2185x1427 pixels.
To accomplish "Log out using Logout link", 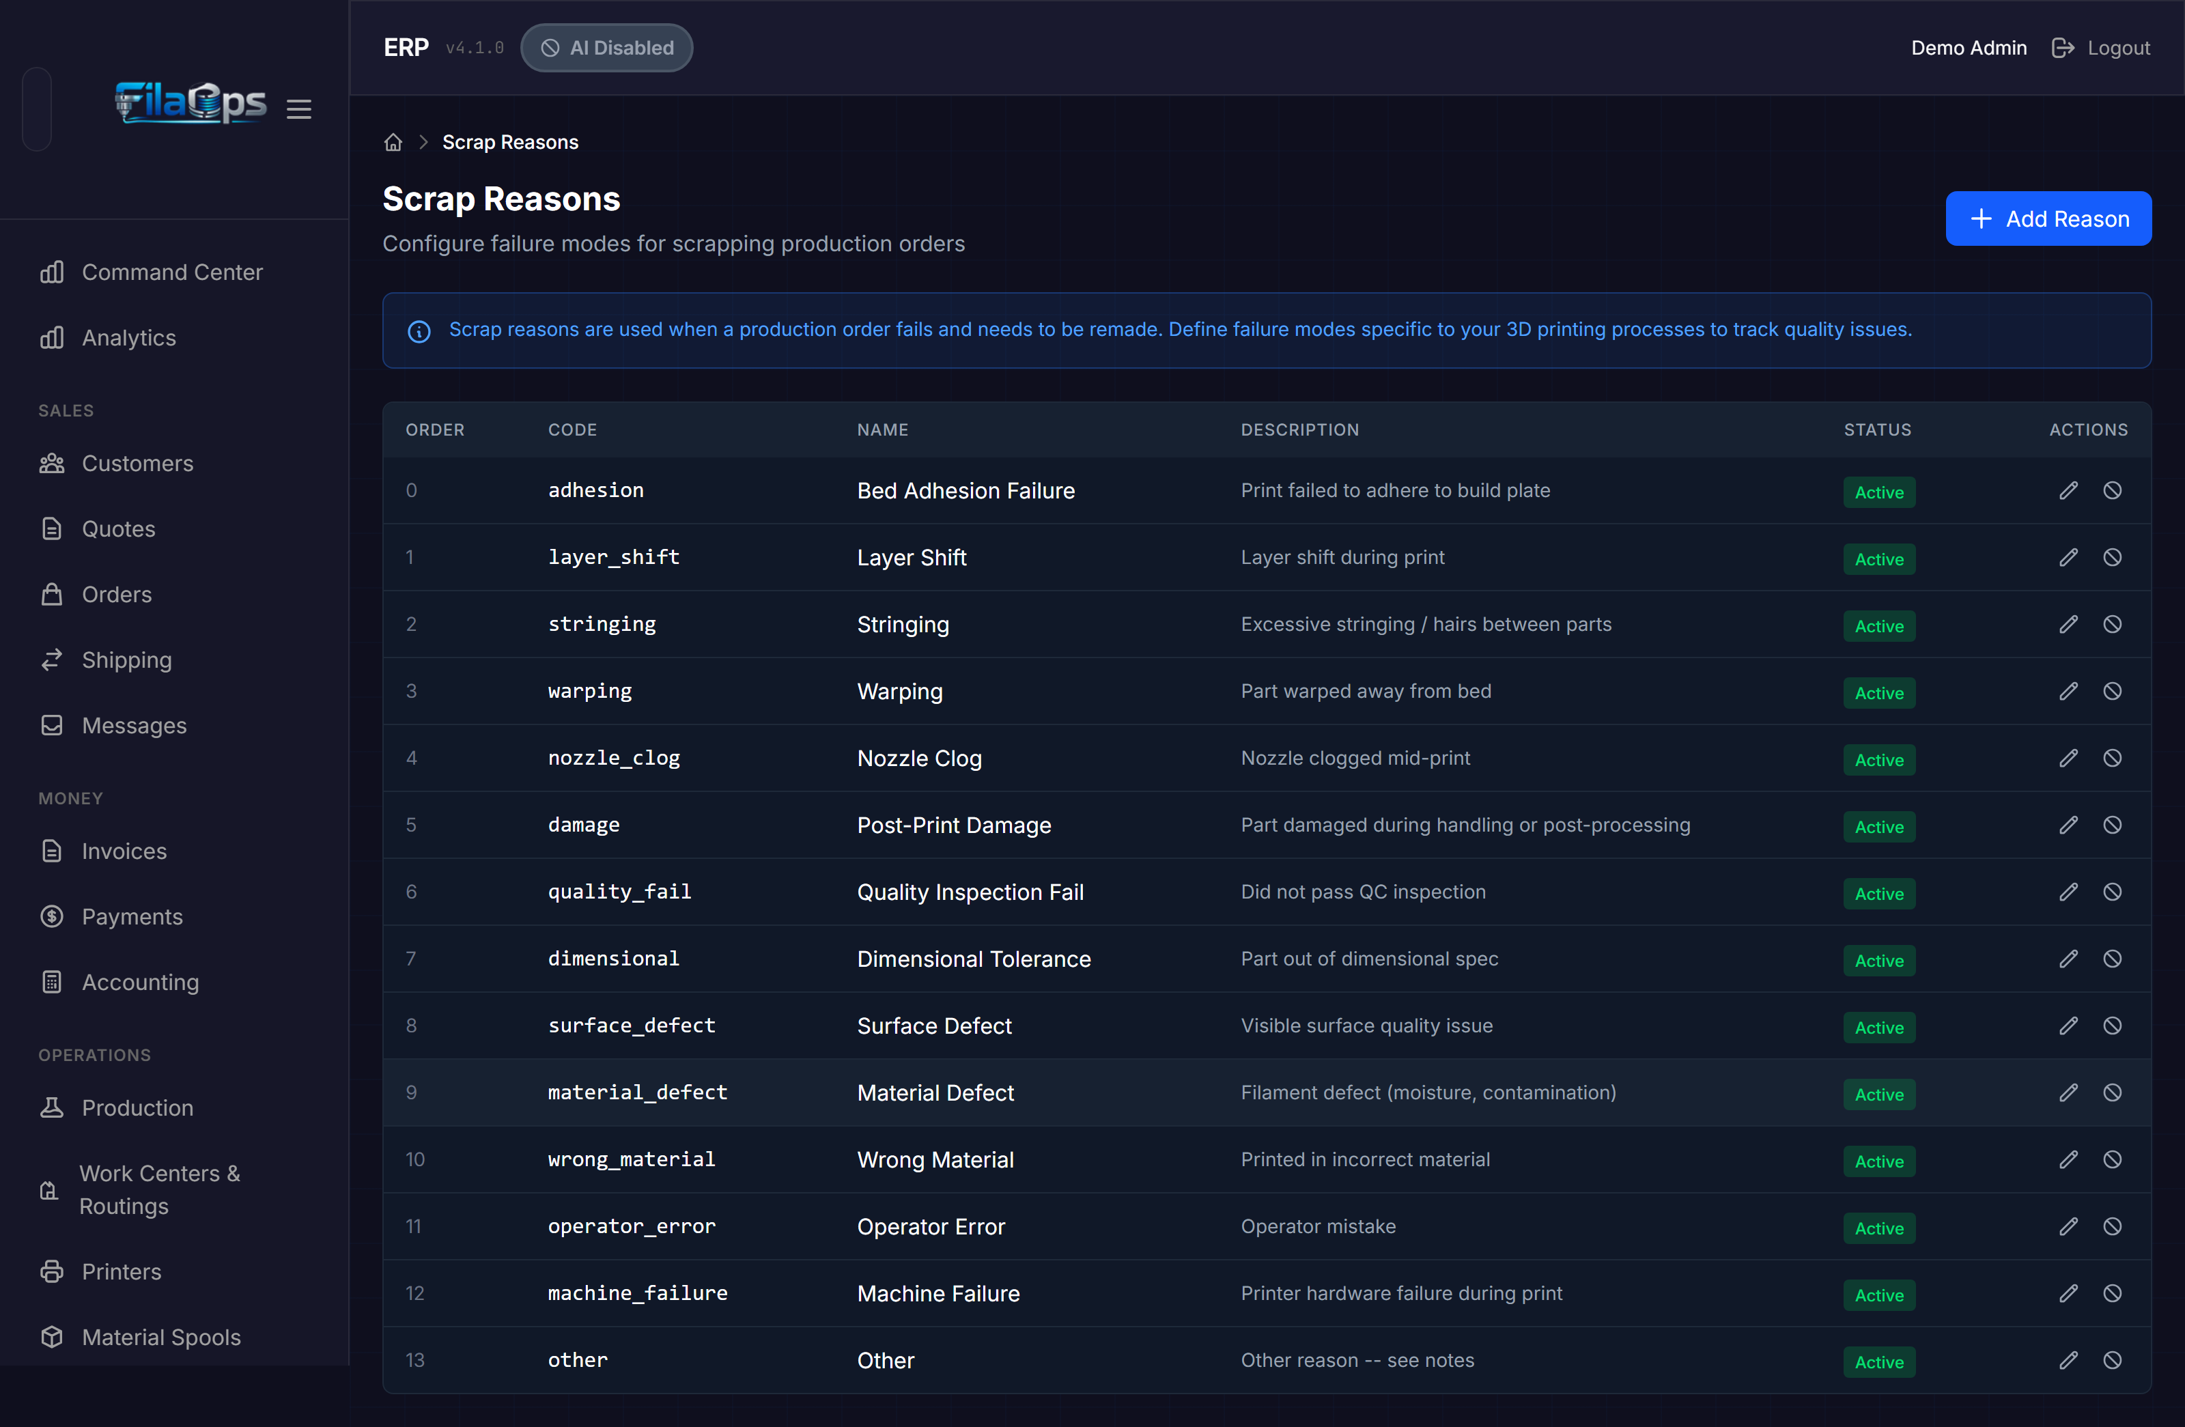I will point(2100,48).
